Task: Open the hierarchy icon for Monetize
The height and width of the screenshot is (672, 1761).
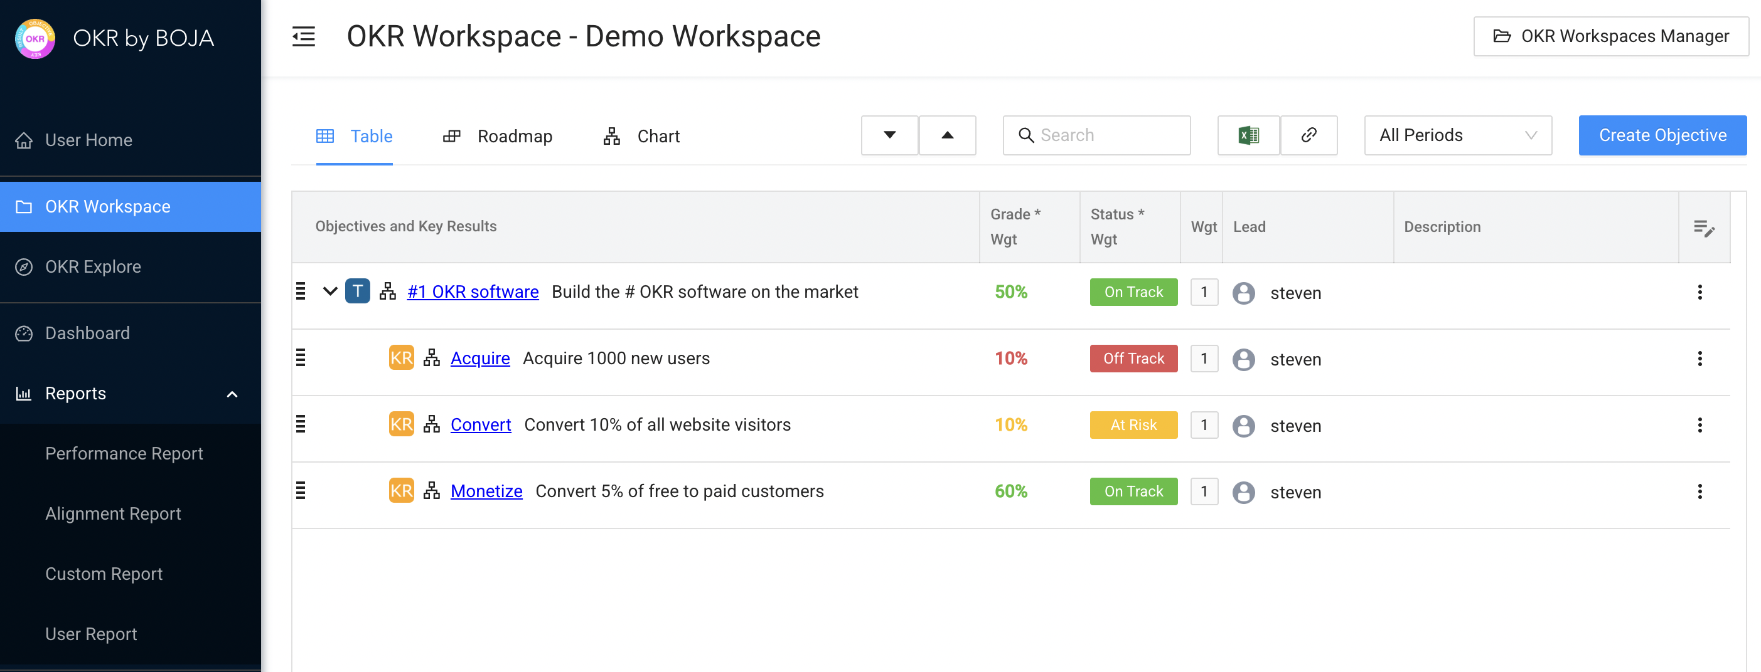Action: tap(431, 490)
